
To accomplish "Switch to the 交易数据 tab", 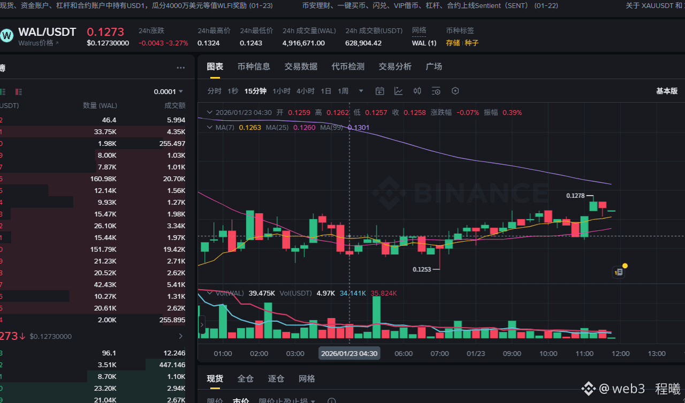I will pyautogui.click(x=301, y=66).
